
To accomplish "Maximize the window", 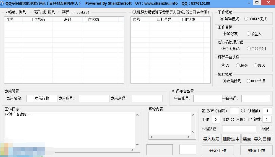I will [257, 2].
